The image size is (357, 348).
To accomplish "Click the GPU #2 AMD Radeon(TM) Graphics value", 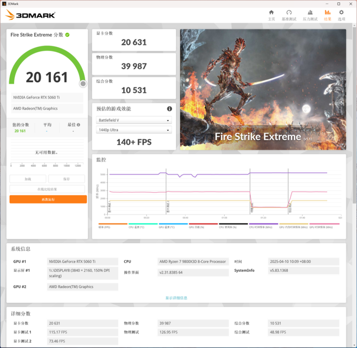I will tap(83, 287).
